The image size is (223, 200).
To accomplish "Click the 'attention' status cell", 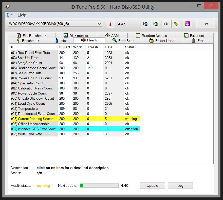I will (132, 129).
